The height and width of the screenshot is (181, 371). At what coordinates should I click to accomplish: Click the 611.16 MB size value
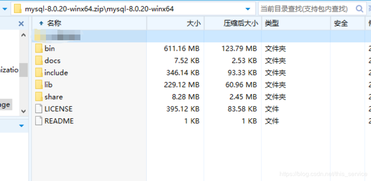pyautogui.click(x=182, y=49)
